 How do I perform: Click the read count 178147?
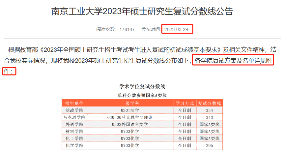pyautogui.click(x=127, y=29)
